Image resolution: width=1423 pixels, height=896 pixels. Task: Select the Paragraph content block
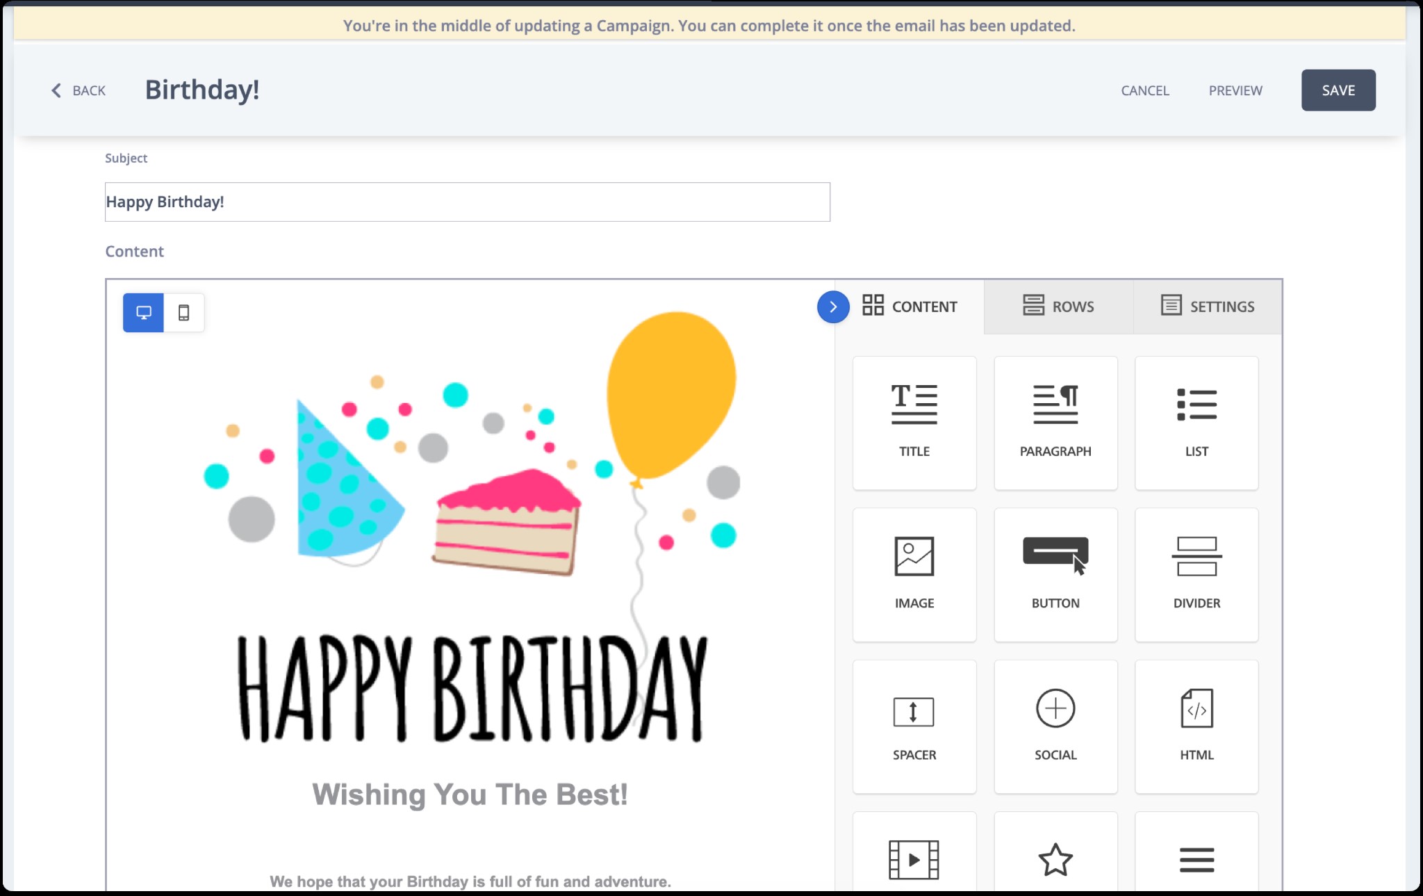pos(1055,423)
